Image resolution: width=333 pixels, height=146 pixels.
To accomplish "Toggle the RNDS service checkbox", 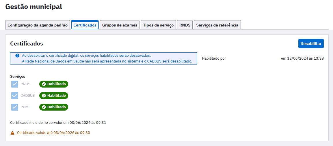I will click(x=15, y=84).
